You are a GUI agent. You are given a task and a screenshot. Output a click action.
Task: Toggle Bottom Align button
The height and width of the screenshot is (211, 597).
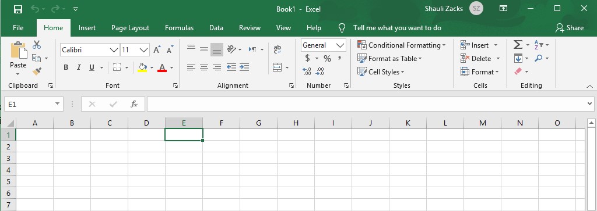(x=217, y=50)
